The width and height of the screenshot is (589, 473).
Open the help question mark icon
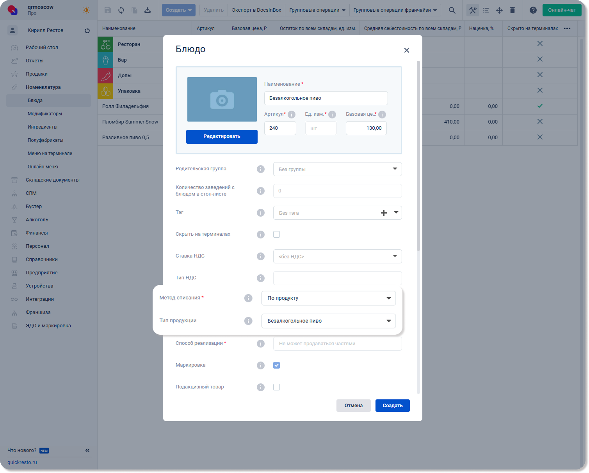(x=533, y=10)
